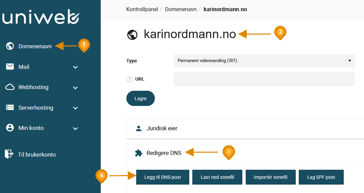Image resolution: width=364 pixels, height=193 pixels.
Task: Go to Kontrollpanel breadcrumb link
Action: [142, 9]
